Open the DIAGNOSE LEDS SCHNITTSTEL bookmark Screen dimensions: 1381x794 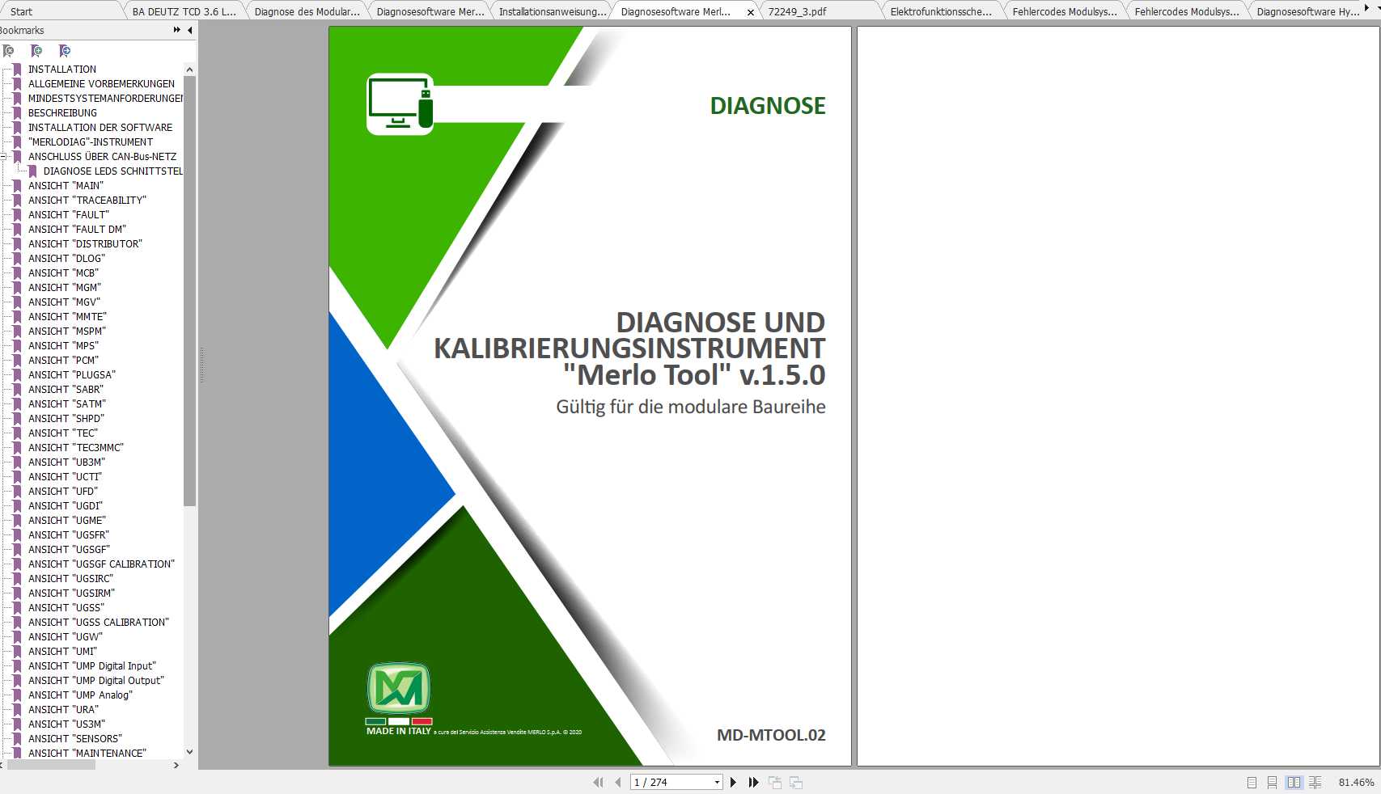click(x=113, y=171)
